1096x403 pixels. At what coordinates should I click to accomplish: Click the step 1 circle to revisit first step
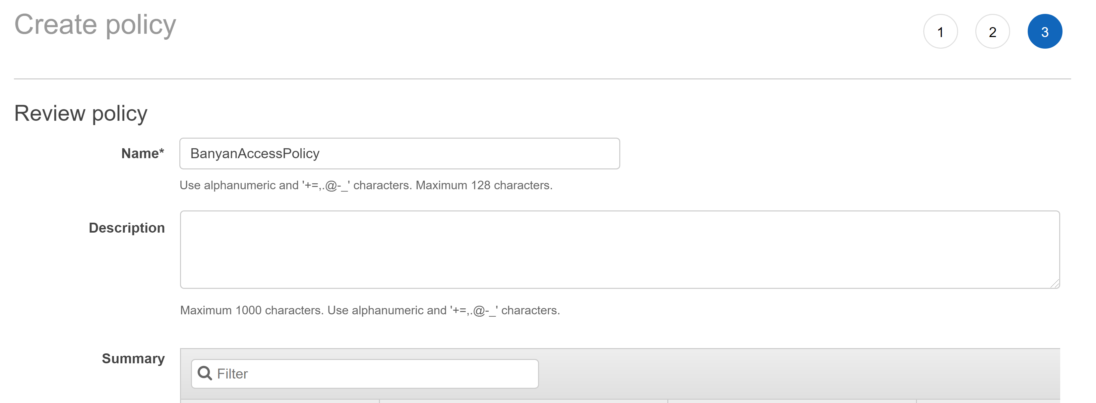pos(941,31)
